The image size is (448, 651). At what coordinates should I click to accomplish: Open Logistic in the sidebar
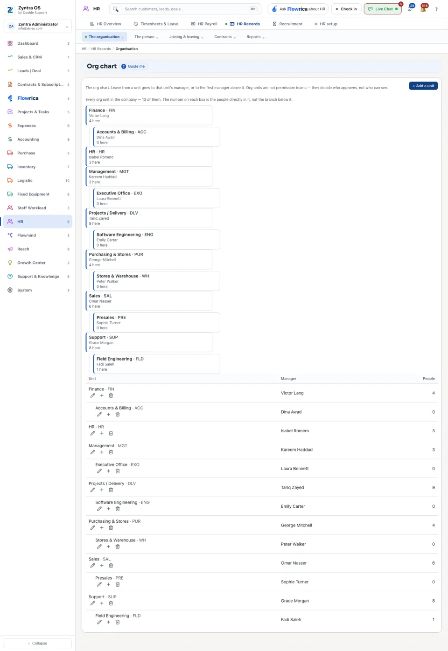38,180
